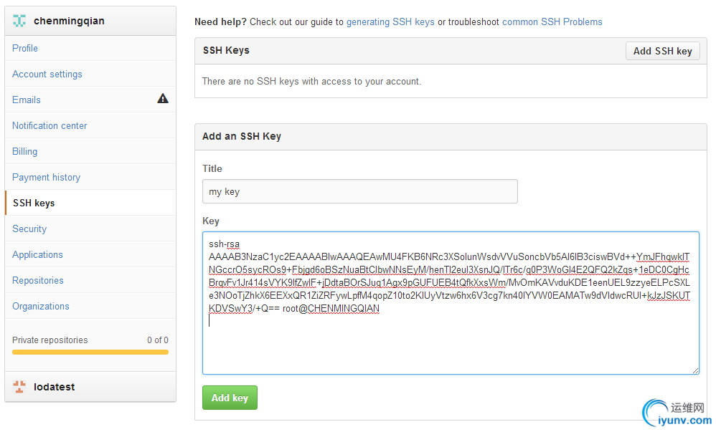Go to Account settings

pos(47,74)
